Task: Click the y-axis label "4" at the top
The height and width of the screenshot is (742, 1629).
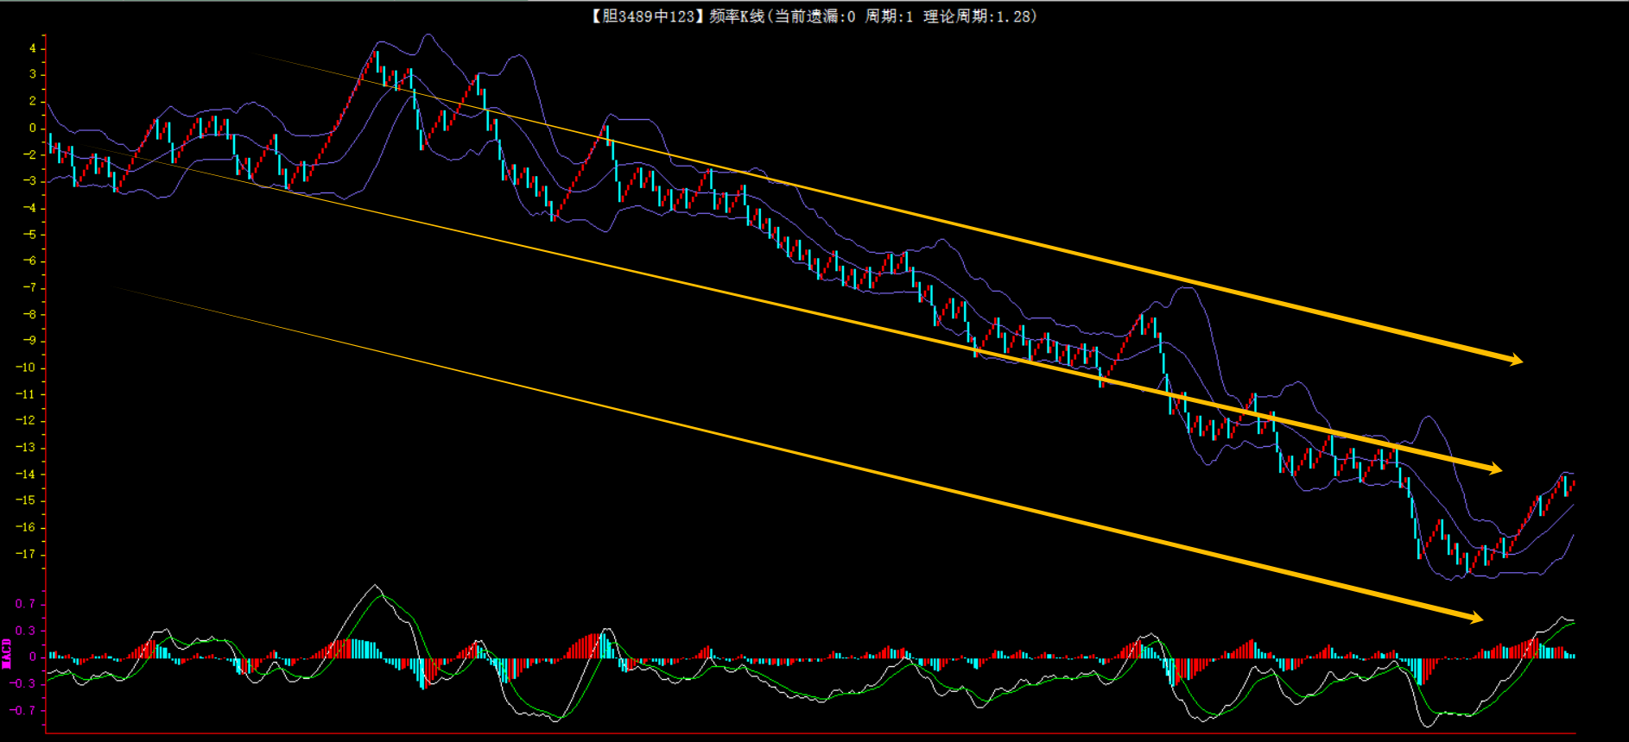Action: [33, 48]
